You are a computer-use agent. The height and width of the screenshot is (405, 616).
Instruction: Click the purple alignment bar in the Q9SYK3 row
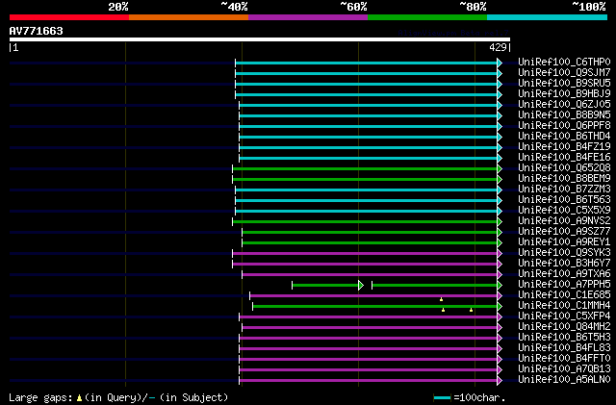tap(367, 254)
